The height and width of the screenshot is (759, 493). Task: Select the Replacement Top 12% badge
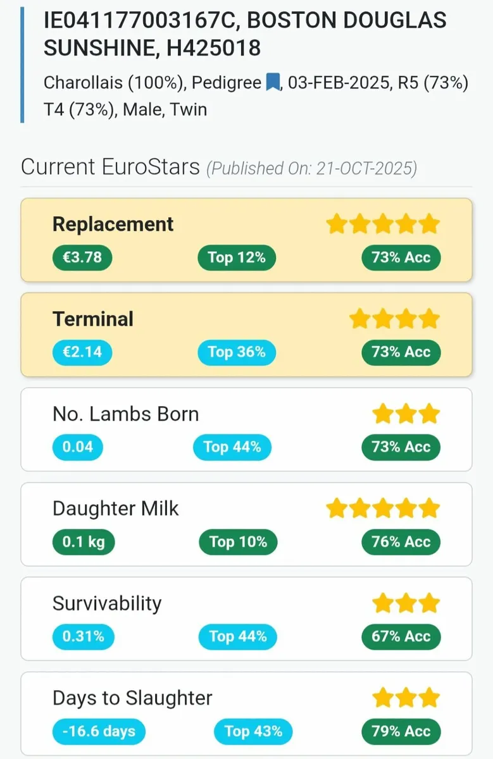click(237, 257)
